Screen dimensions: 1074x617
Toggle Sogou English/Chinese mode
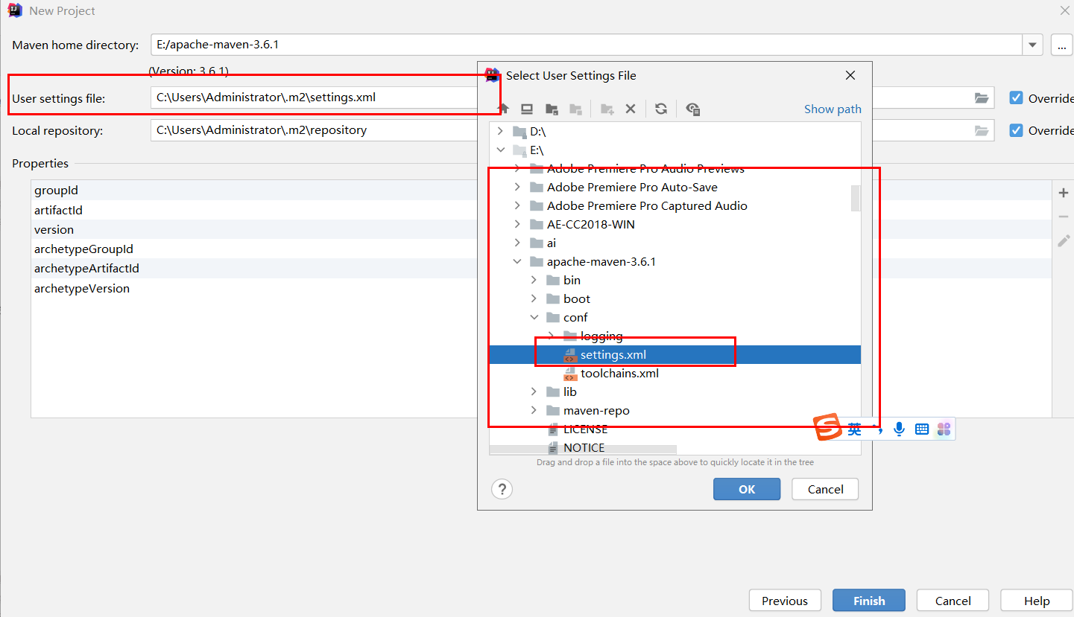click(x=854, y=429)
